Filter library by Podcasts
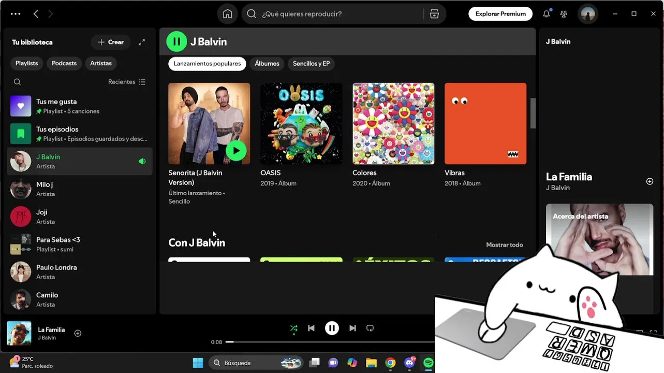This screenshot has width=664, height=373. click(x=64, y=63)
